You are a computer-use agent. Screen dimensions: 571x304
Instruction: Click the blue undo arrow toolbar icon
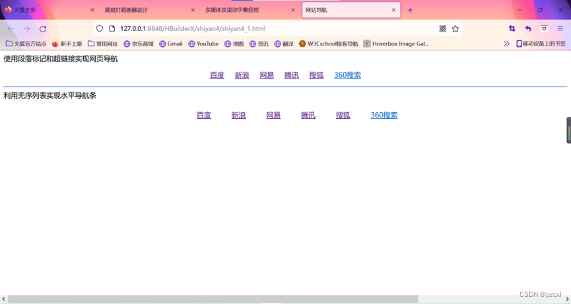[528, 29]
